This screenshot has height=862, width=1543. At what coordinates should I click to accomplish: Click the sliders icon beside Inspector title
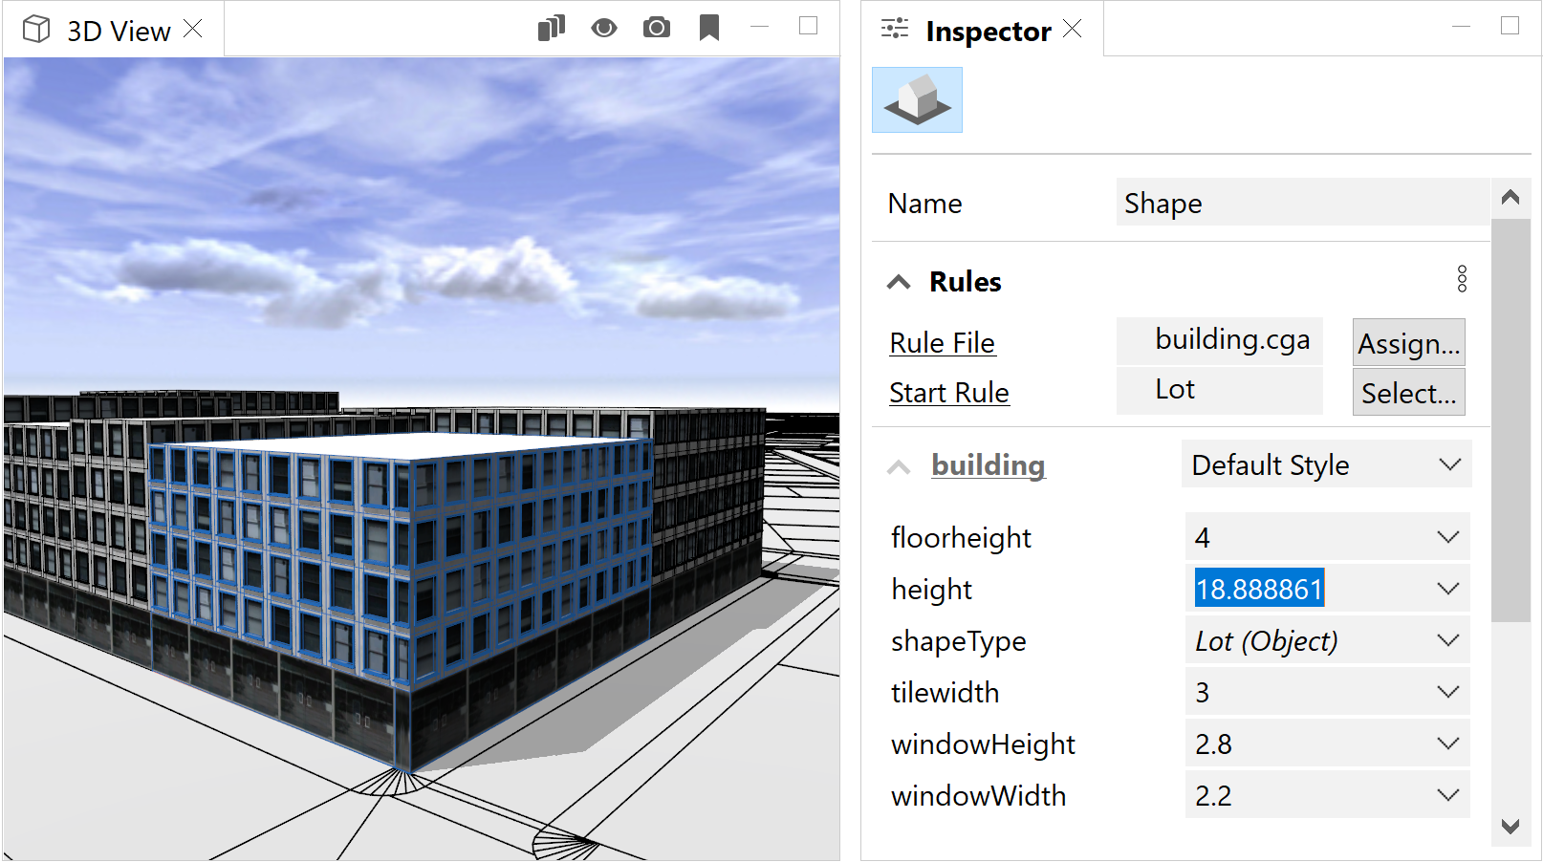tap(894, 29)
